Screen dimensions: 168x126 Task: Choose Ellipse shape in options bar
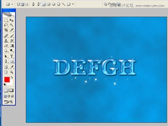(54, 4)
